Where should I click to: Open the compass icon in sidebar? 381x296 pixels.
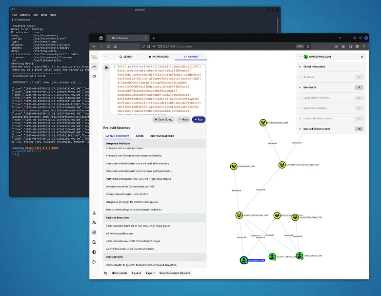[94, 233]
